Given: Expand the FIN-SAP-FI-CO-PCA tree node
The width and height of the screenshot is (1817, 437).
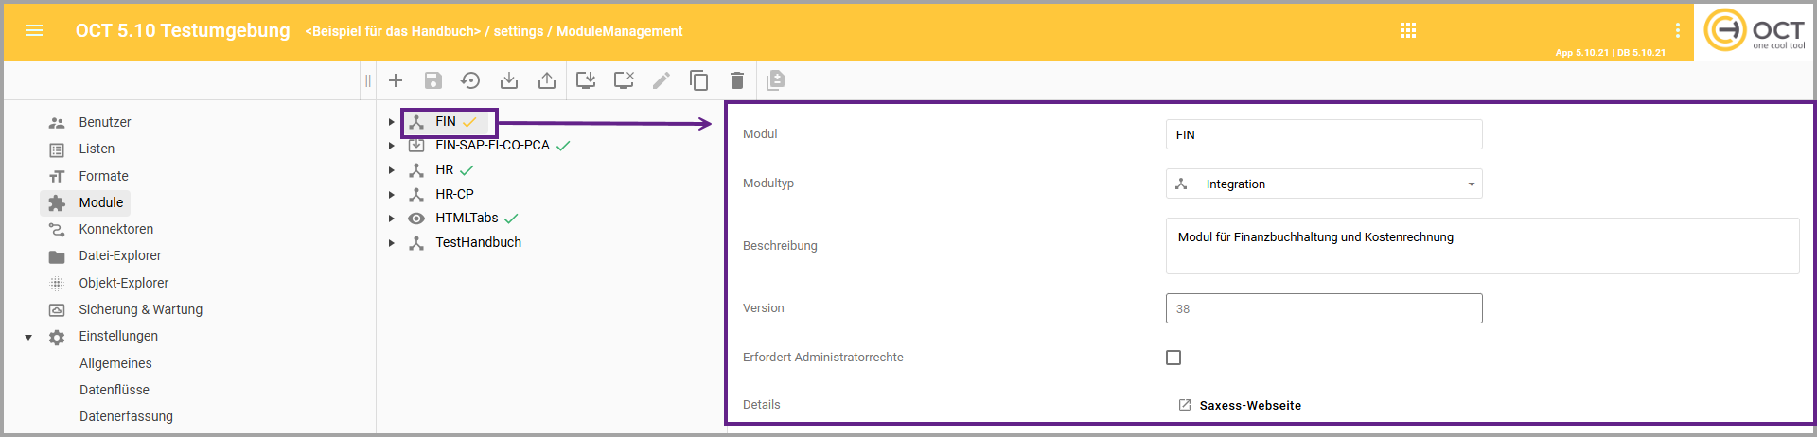Looking at the screenshot, I should click(x=391, y=146).
